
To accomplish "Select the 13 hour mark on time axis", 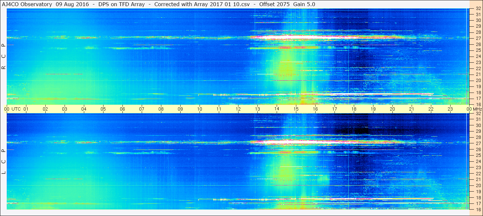I will tap(257, 109).
